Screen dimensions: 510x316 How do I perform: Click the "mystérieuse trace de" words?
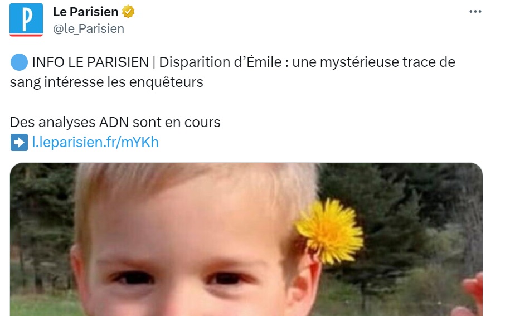pos(388,62)
